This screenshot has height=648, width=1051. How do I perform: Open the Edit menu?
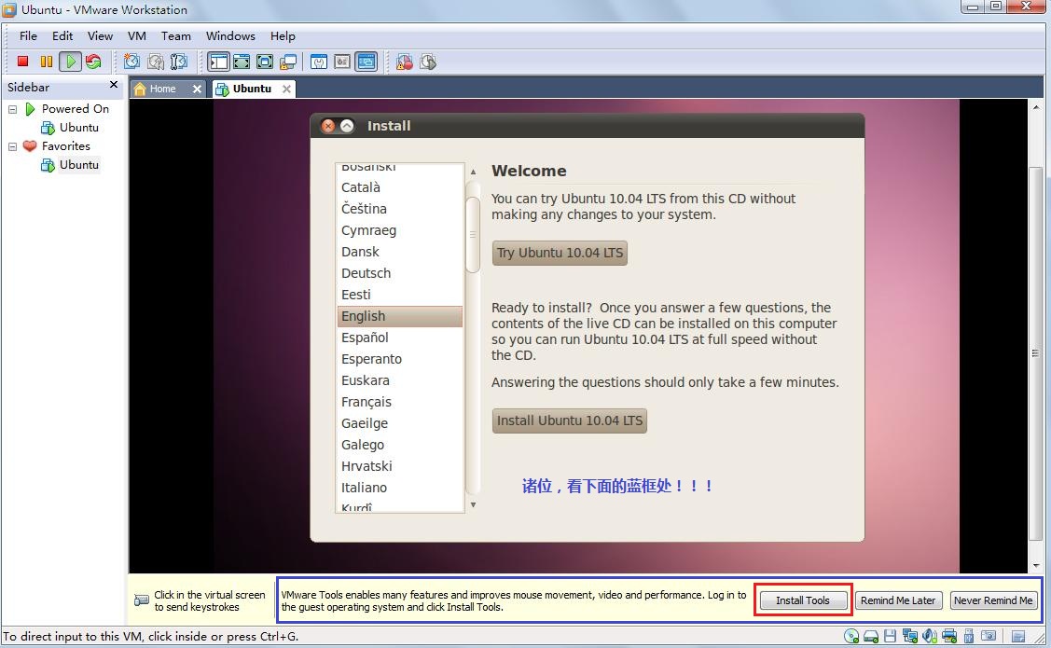click(62, 36)
